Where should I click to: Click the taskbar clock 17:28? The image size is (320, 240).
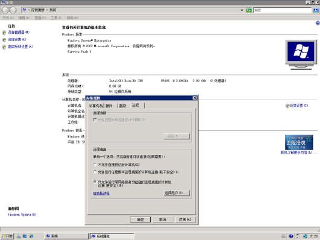point(314,236)
